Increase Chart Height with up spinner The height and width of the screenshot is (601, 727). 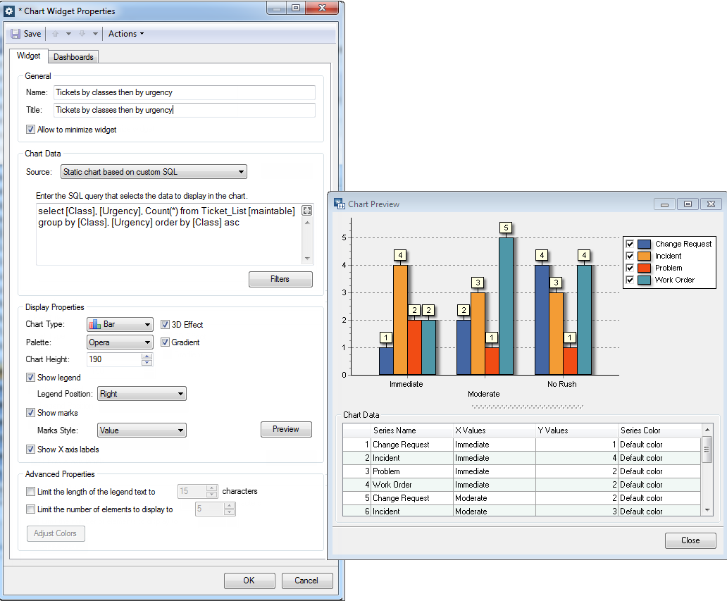(x=147, y=356)
